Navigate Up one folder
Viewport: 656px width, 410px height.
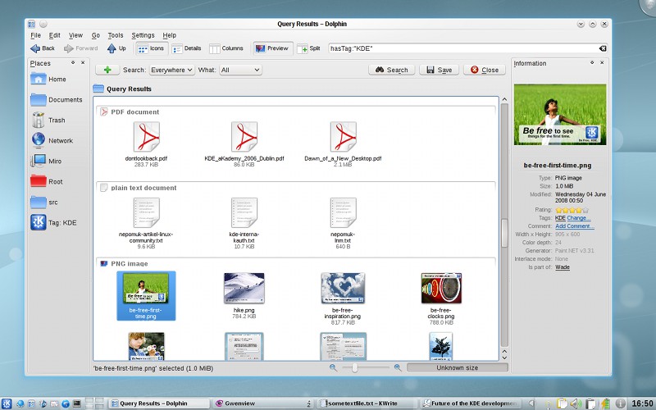point(116,48)
